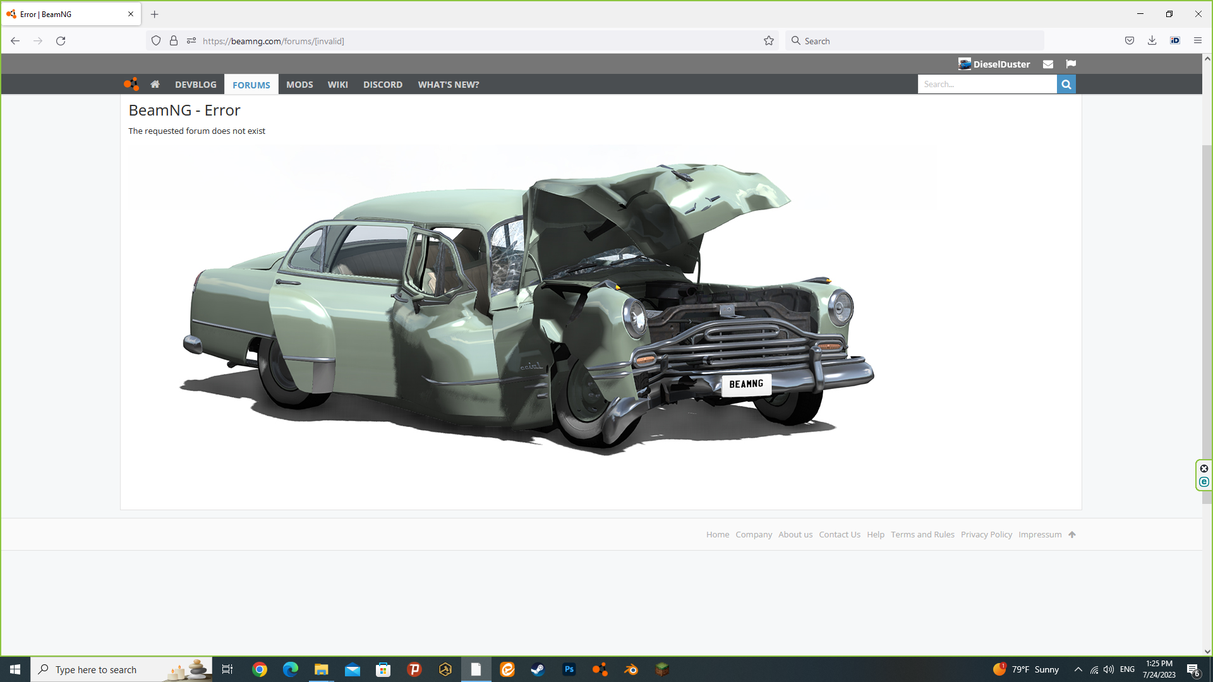This screenshot has width=1213, height=682.
Task: Click the go-to-top arrow in footer
Action: click(x=1072, y=535)
